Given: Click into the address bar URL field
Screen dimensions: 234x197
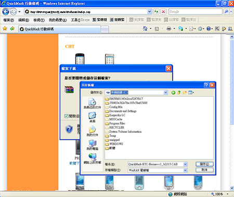Looking at the screenshot, I should [x=88, y=12].
